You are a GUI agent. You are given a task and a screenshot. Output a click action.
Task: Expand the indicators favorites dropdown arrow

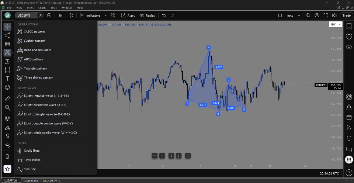click(105, 15)
